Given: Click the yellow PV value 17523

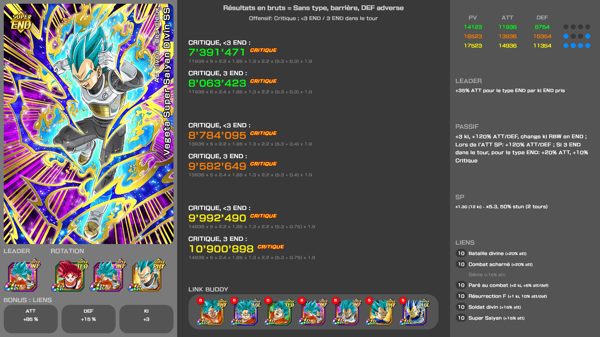Looking at the screenshot, I should pyautogui.click(x=473, y=46).
